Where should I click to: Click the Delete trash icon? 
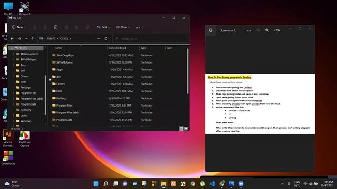[x=87, y=27]
